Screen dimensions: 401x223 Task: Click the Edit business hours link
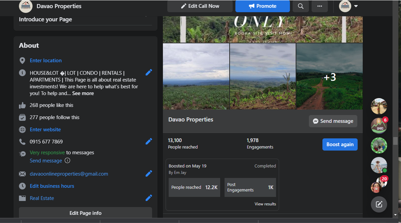(52, 186)
